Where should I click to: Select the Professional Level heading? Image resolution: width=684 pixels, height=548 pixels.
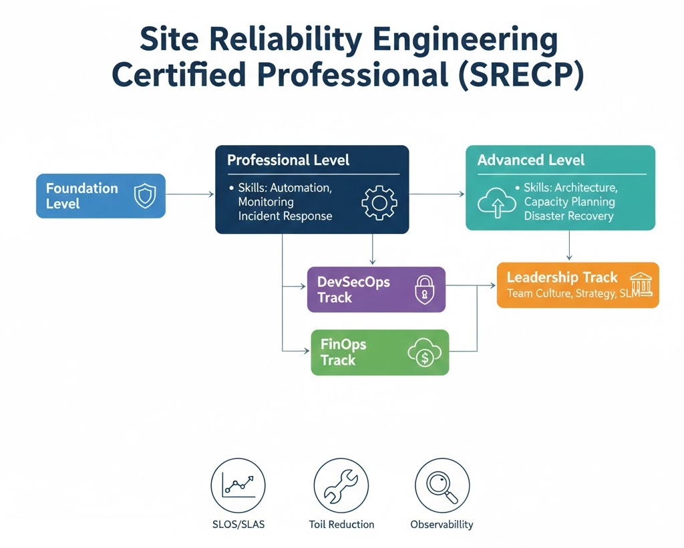288,160
